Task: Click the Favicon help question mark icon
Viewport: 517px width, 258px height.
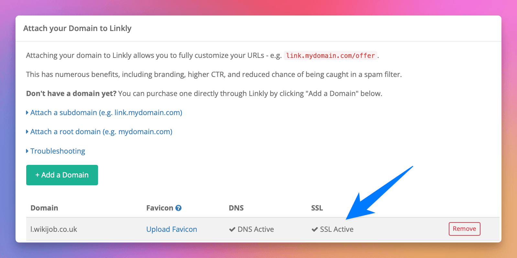Action: coord(178,208)
